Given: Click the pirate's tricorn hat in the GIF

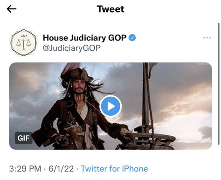Looking at the screenshot, I should coord(77,74).
